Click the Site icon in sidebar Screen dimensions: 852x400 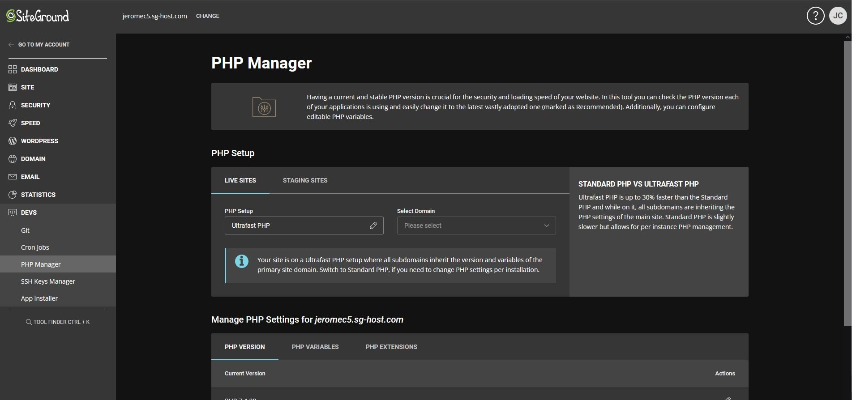click(x=13, y=87)
